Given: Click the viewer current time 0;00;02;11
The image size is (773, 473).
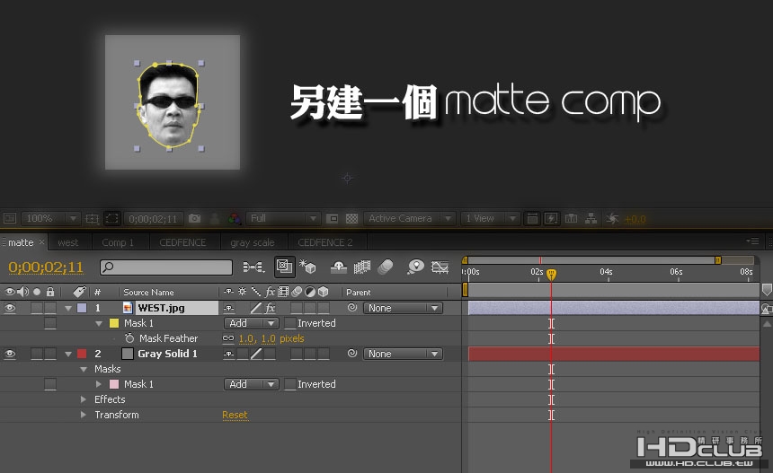Looking at the screenshot, I should [153, 218].
